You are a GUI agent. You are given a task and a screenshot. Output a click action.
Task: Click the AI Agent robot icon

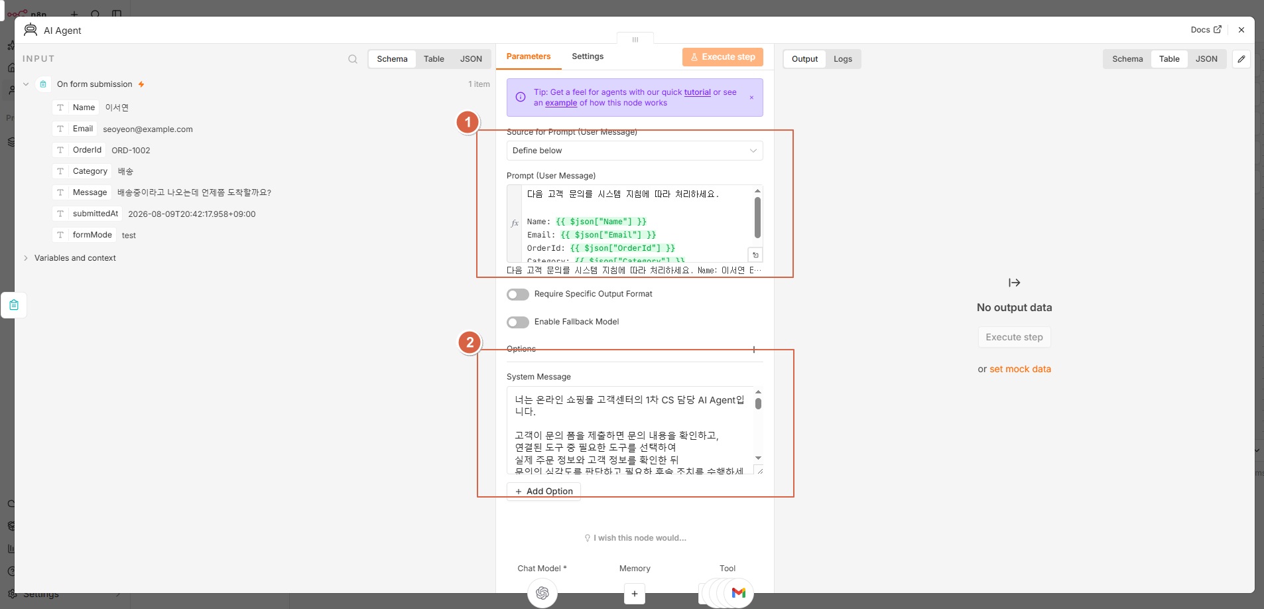coord(31,30)
